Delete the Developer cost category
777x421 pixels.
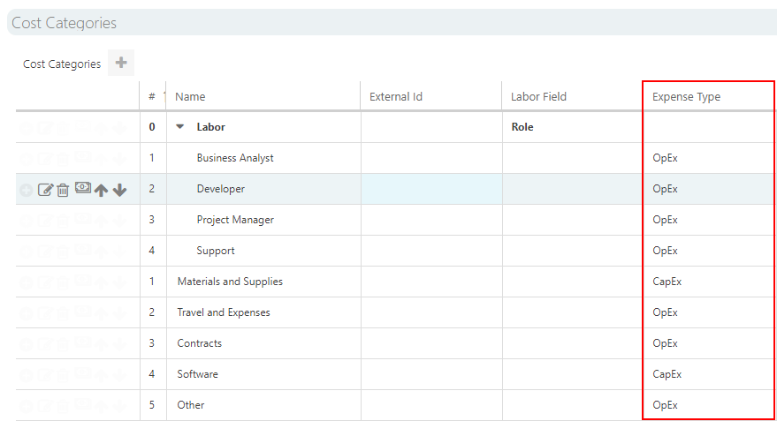click(63, 190)
